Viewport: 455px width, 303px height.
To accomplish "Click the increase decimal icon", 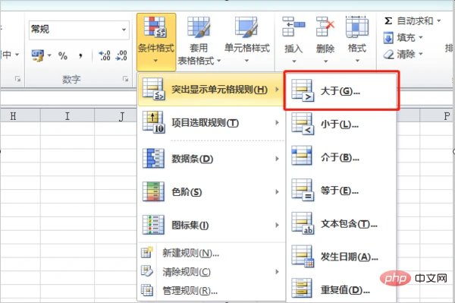I will 105,55.
